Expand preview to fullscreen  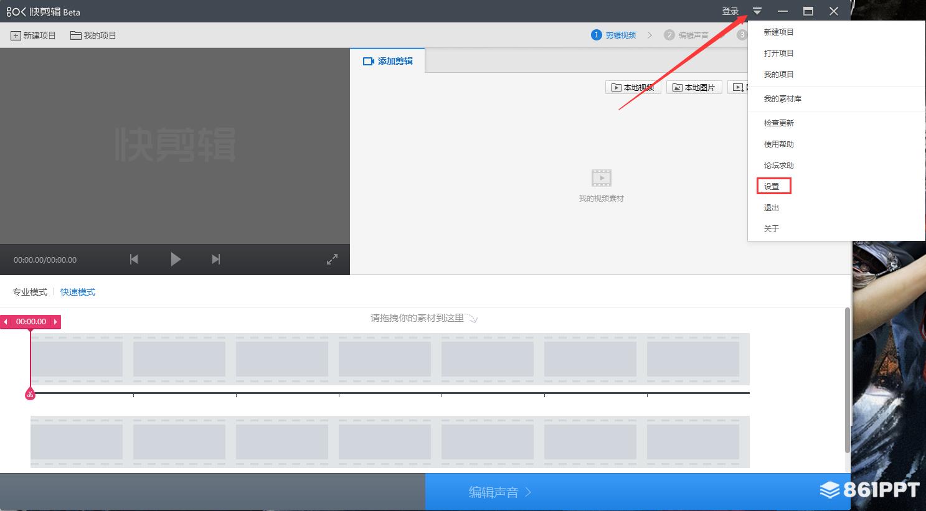click(x=332, y=259)
